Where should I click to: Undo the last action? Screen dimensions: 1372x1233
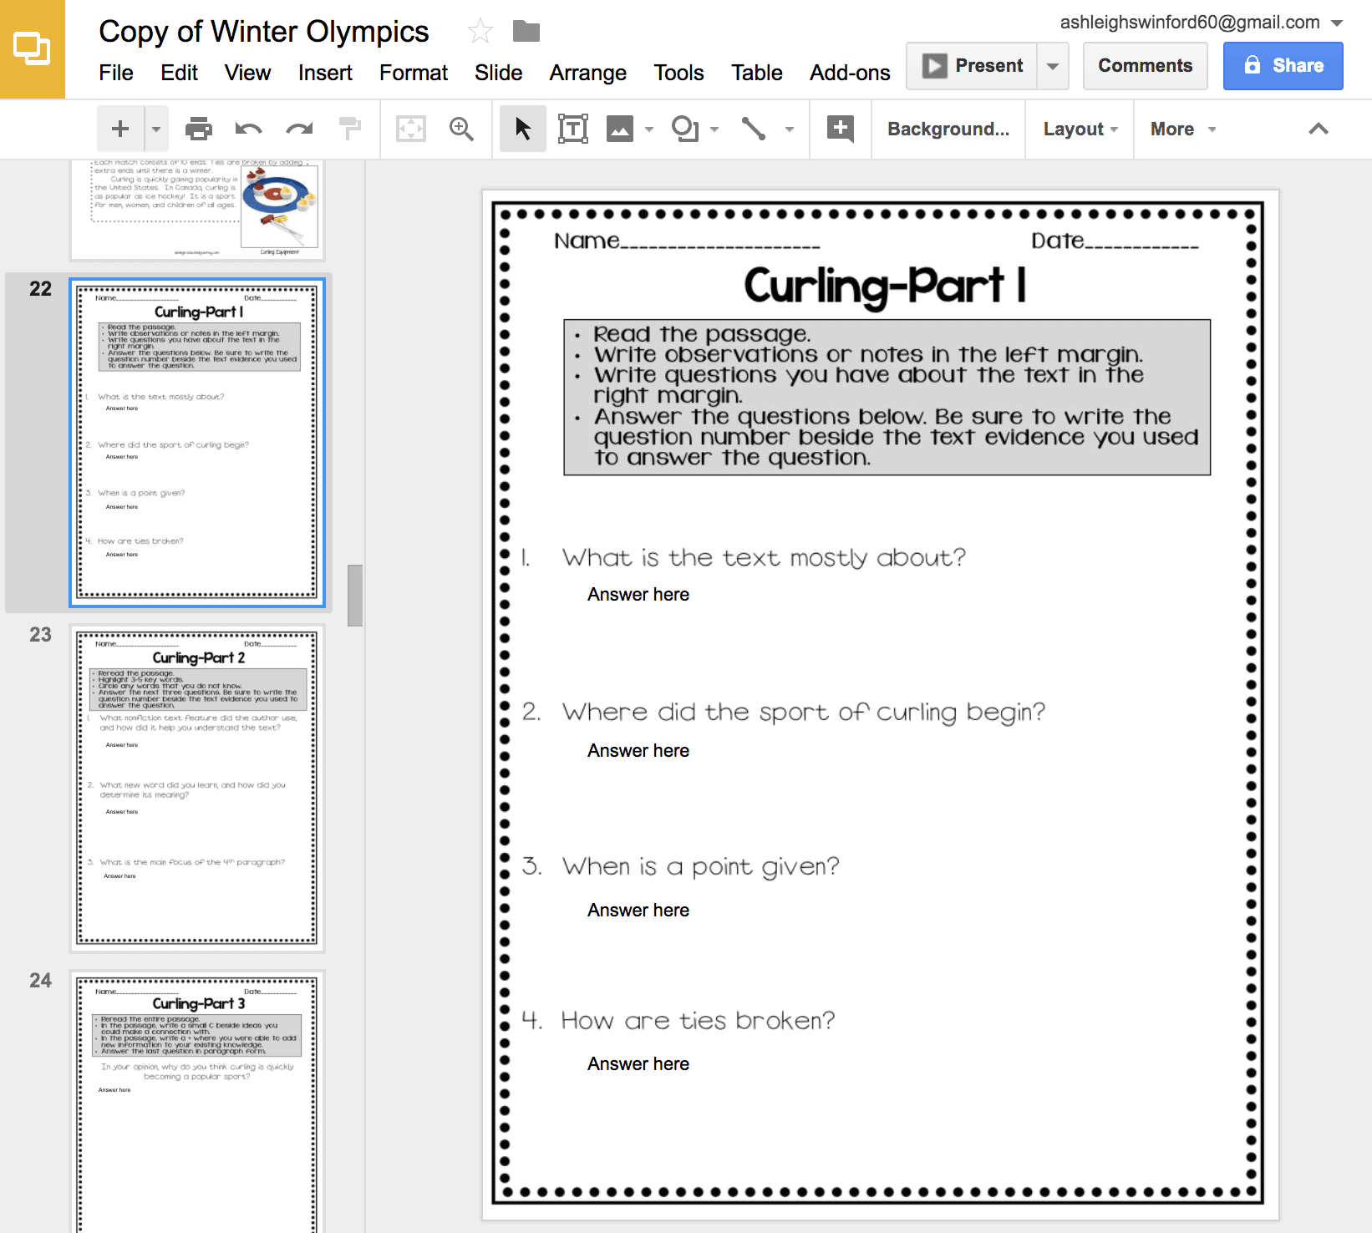tap(248, 129)
